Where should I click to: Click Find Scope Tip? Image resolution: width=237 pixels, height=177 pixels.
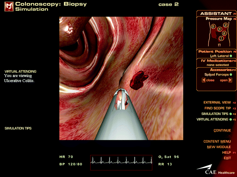pyautogui.click(x=217, y=108)
